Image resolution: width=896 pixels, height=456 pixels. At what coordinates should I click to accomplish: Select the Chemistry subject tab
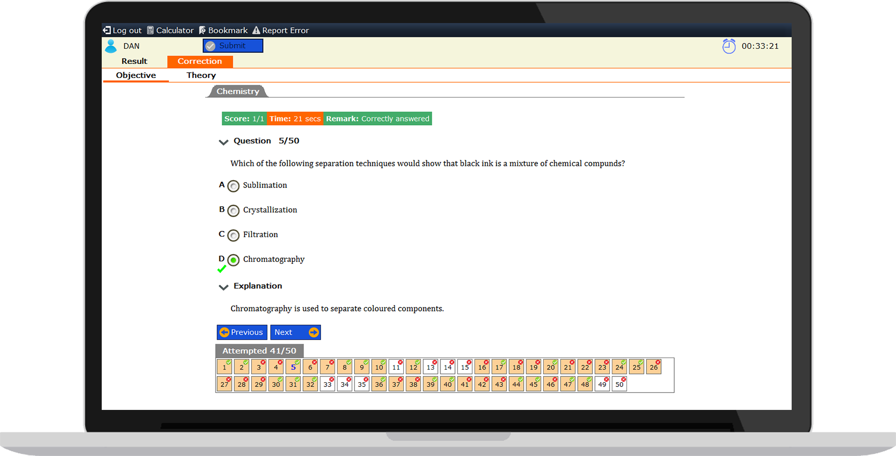click(238, 92)
